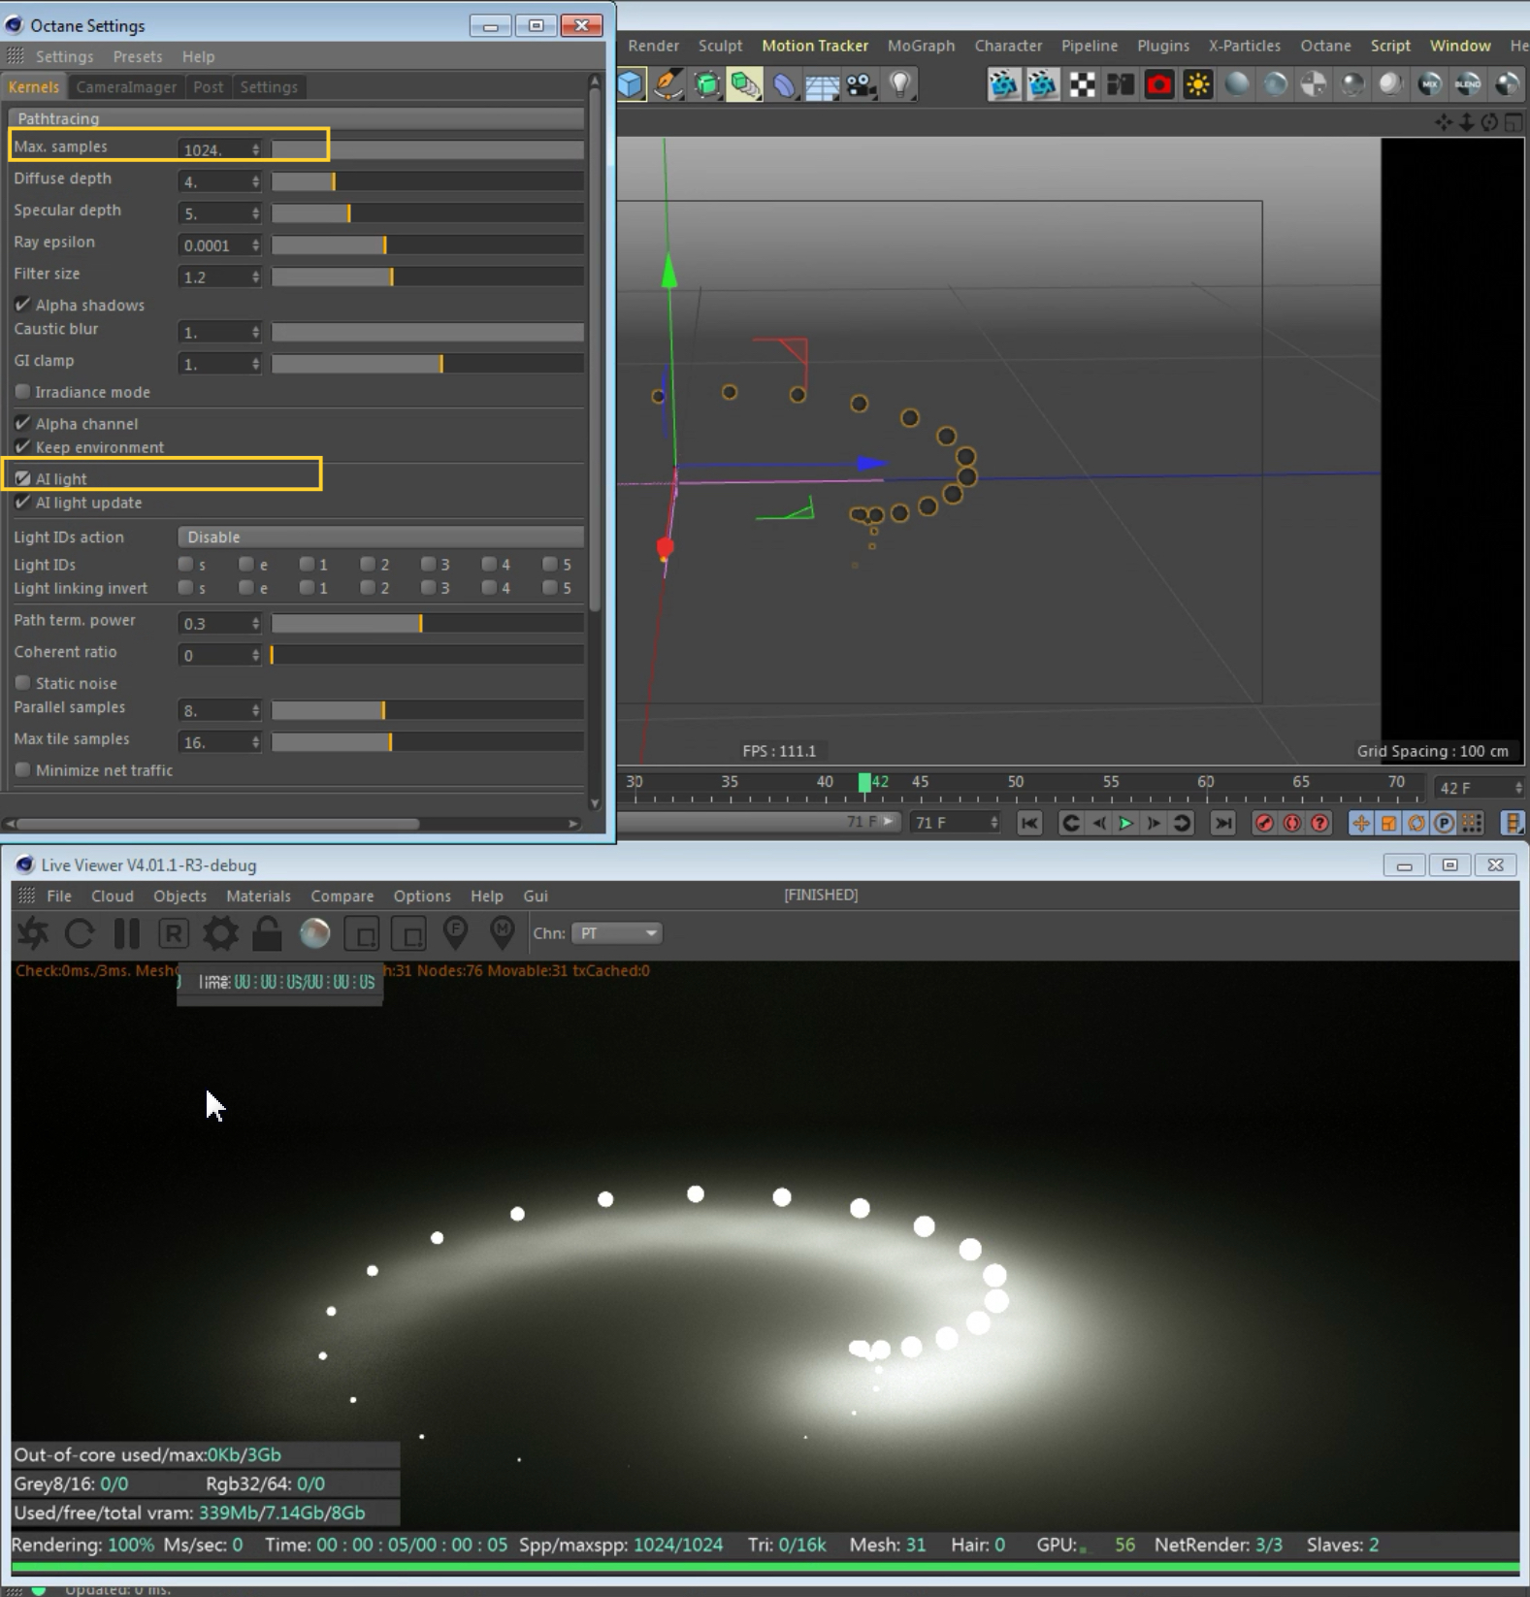Click the floor grid object icon
Screen dimensions: 1530x1597
pyautogui.click(x=822, y=85)
